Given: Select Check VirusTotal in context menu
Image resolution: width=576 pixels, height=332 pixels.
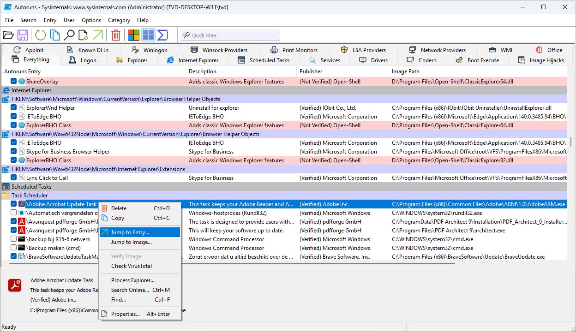Looking at the screenshot, I should (x=131, y=266).
